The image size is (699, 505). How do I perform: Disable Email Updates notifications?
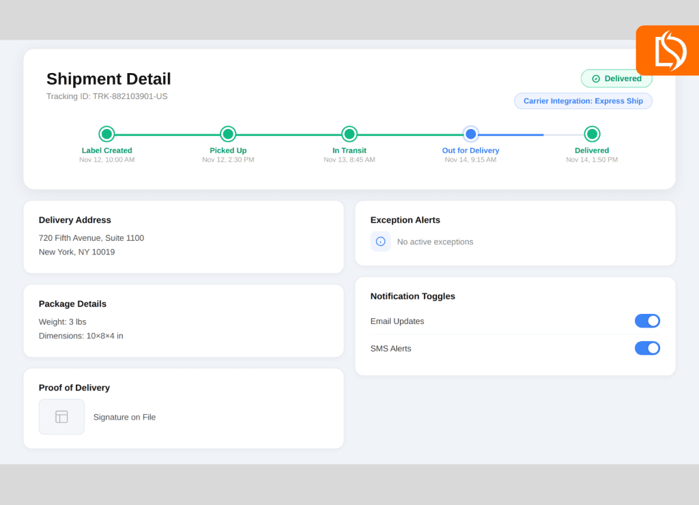pos(647,321)
